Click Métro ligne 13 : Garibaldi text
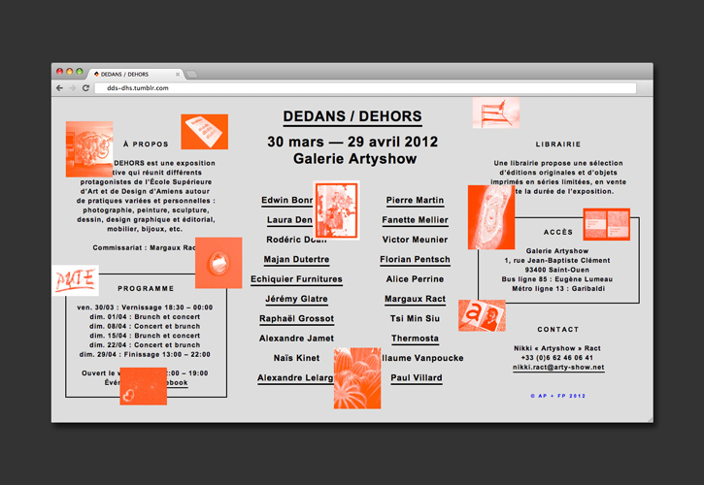Viewport: 704px width, 485px height. 558,288
